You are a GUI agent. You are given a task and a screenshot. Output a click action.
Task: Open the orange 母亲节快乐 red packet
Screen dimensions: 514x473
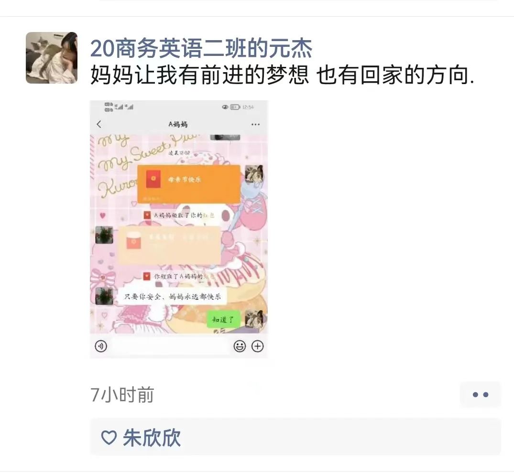pos(189,184)
